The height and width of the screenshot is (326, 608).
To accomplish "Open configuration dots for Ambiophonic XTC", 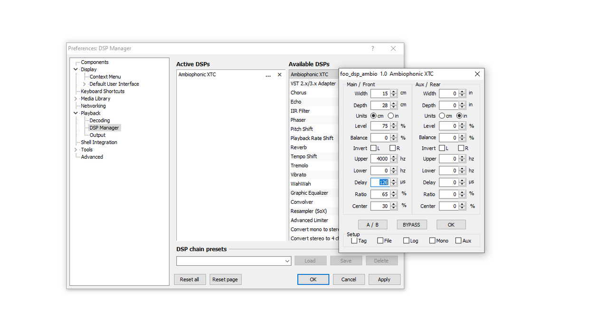I will coord(268,75).
